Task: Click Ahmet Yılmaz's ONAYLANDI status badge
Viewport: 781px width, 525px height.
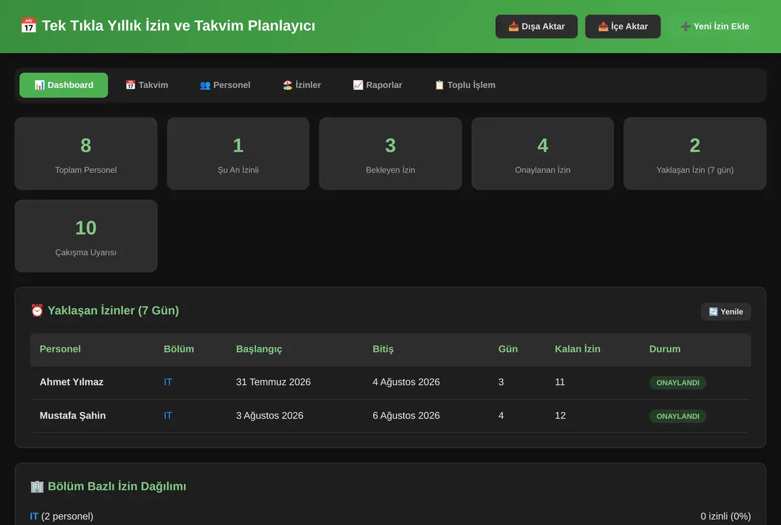Action: 678,383
